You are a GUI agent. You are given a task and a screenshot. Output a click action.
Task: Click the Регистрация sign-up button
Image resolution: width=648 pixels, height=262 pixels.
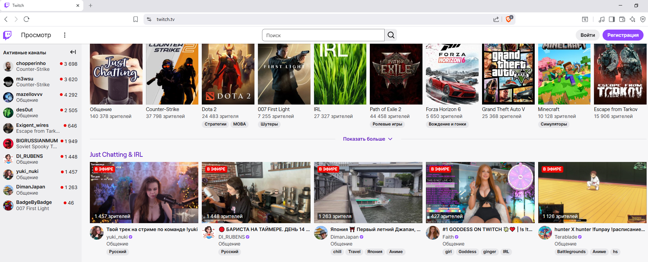coord(623,35)
